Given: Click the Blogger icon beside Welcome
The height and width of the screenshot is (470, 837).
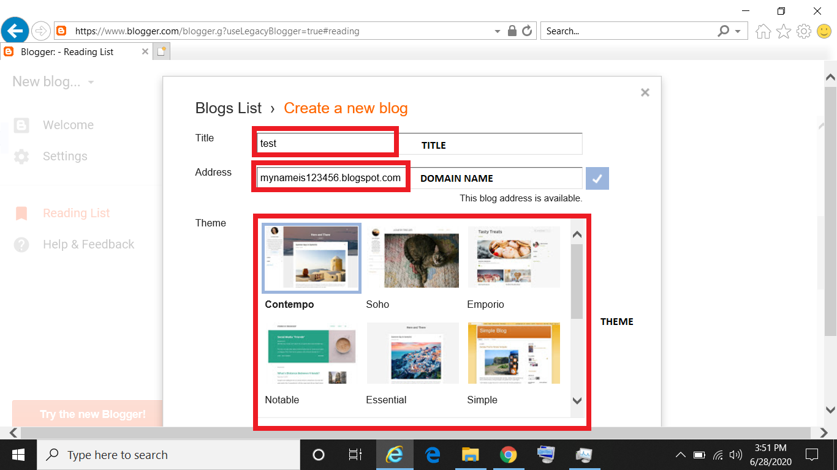Looking at the screenshot, I should coord(21,125).
